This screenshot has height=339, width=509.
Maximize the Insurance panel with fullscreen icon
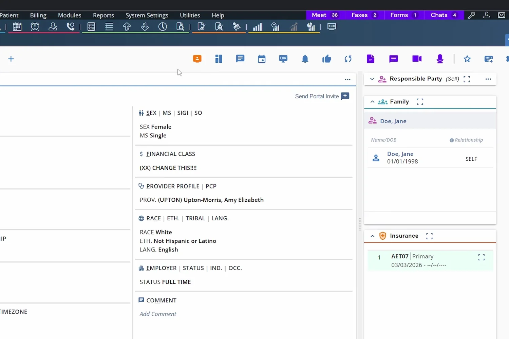click(430, 236)
